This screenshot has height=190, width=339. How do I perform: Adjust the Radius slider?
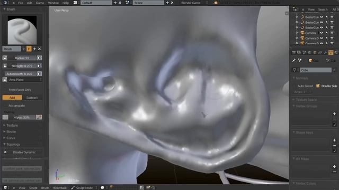22,58
